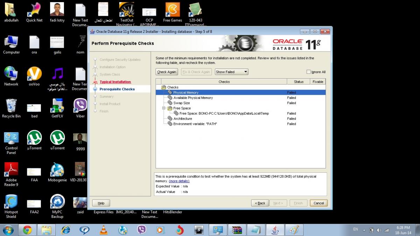
Task: Launch VLC media player from taskbar
Action: (104, 230)
